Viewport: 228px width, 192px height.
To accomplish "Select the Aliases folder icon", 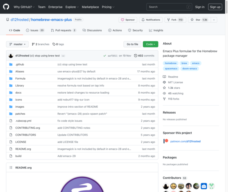I will point(11,71).
